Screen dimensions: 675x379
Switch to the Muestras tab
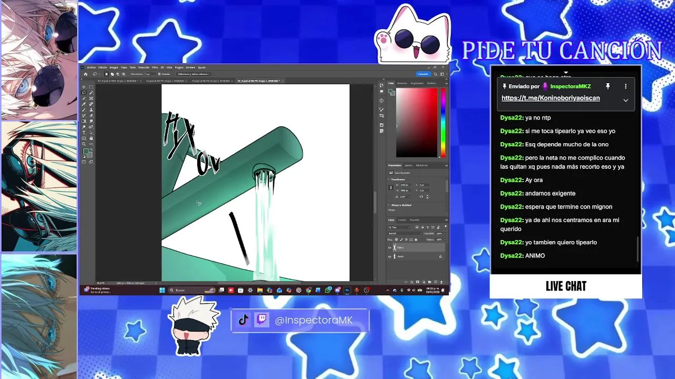coord(402,83)
